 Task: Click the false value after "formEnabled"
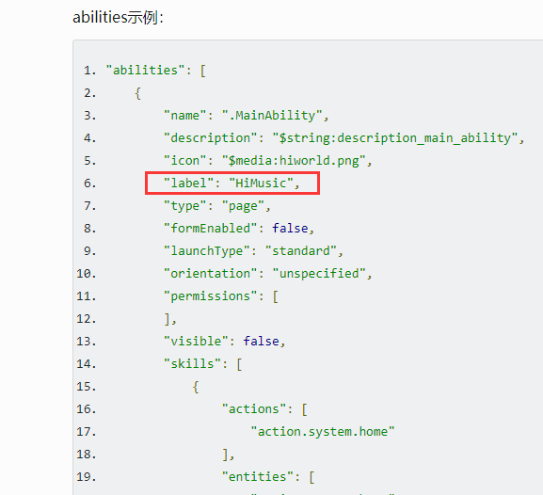click(x=290, y=229)
